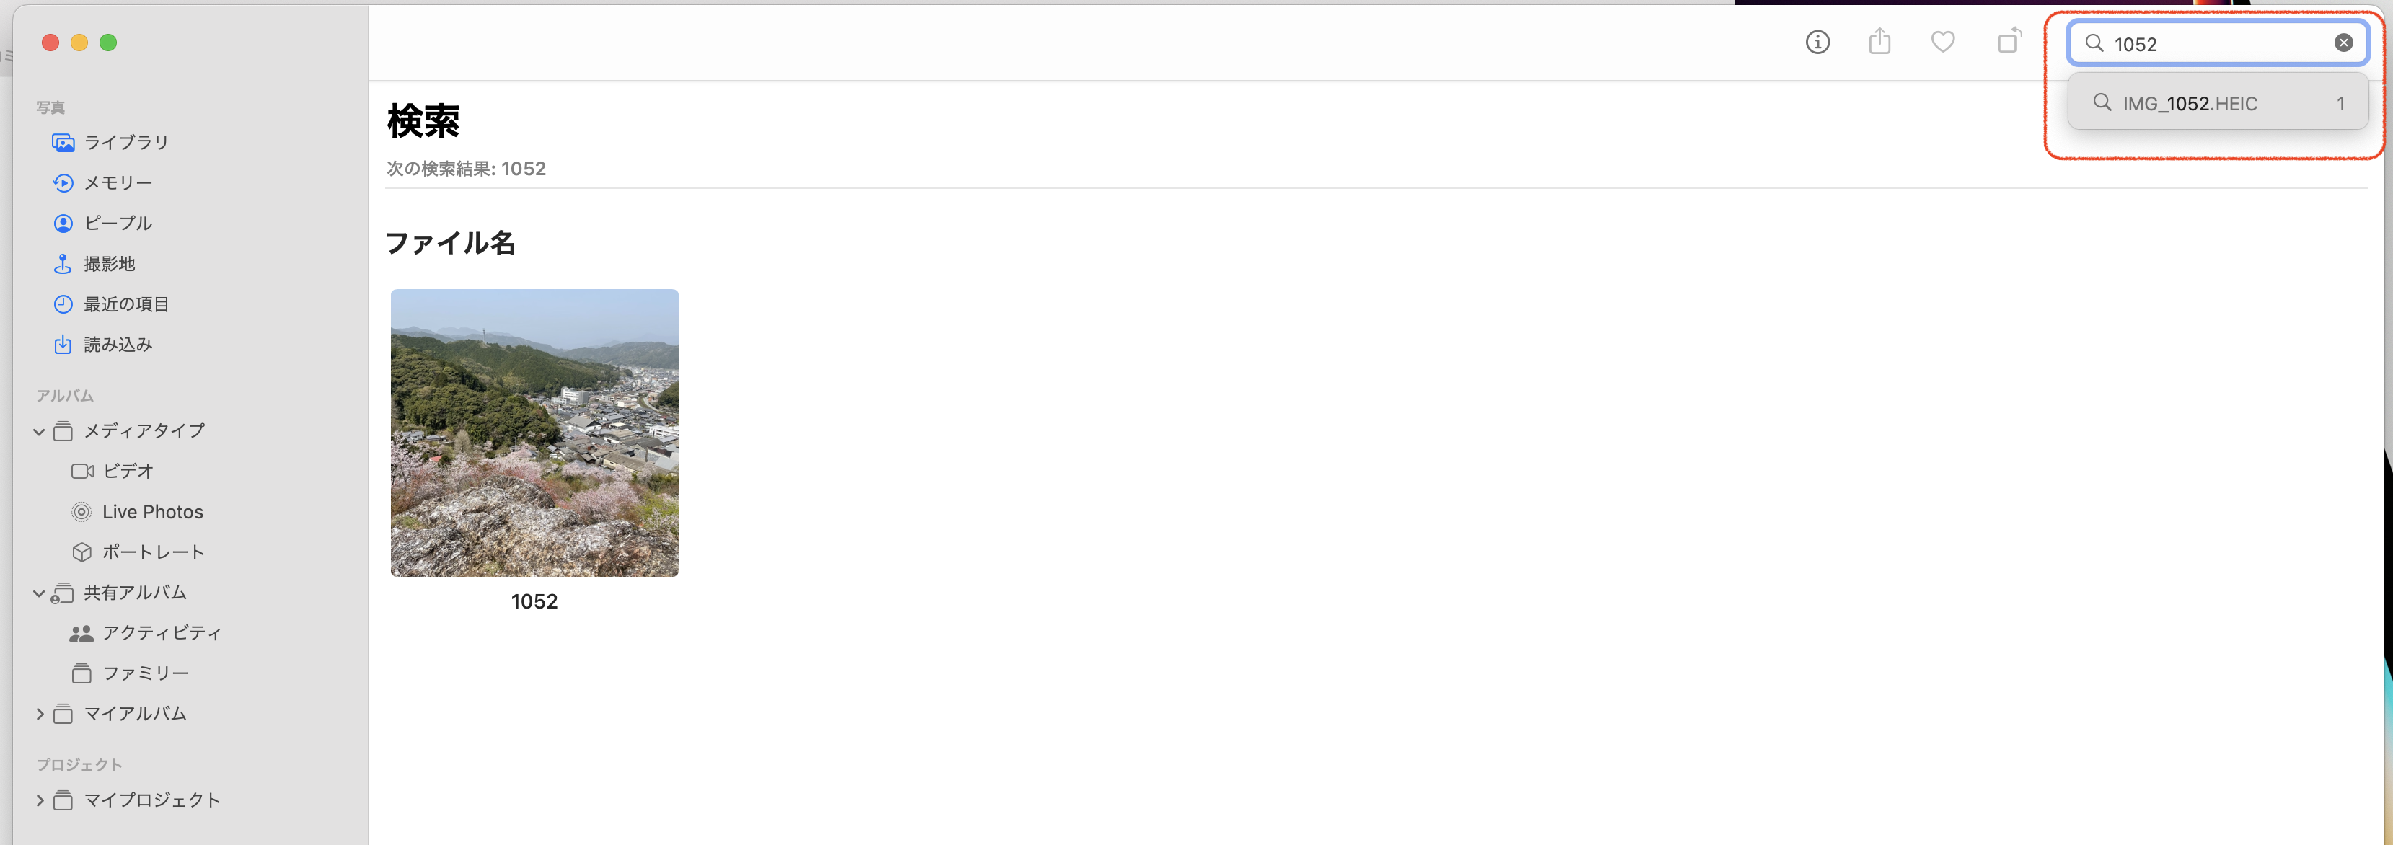Screen dimensions: 2393x845
Task: Select the 1052 photo thumbnail
Action: click(x=534, y=433)
